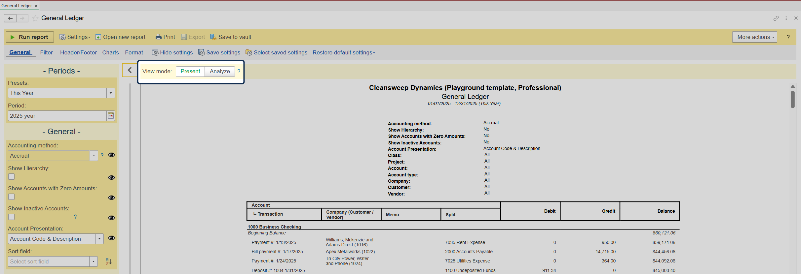Check Show Accounts with Zero Amounts
Viewport: 801px width, 274px height.
(x=12, y=197)
